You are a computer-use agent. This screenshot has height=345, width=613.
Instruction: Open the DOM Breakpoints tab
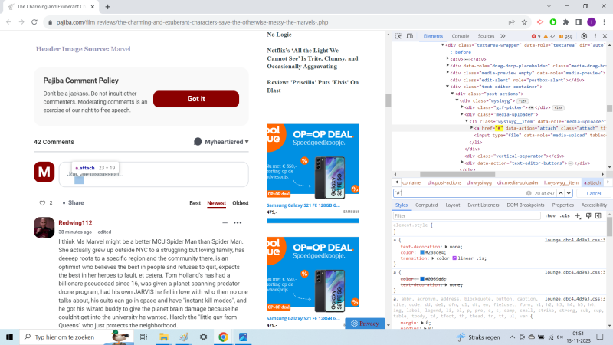(526, 205)
